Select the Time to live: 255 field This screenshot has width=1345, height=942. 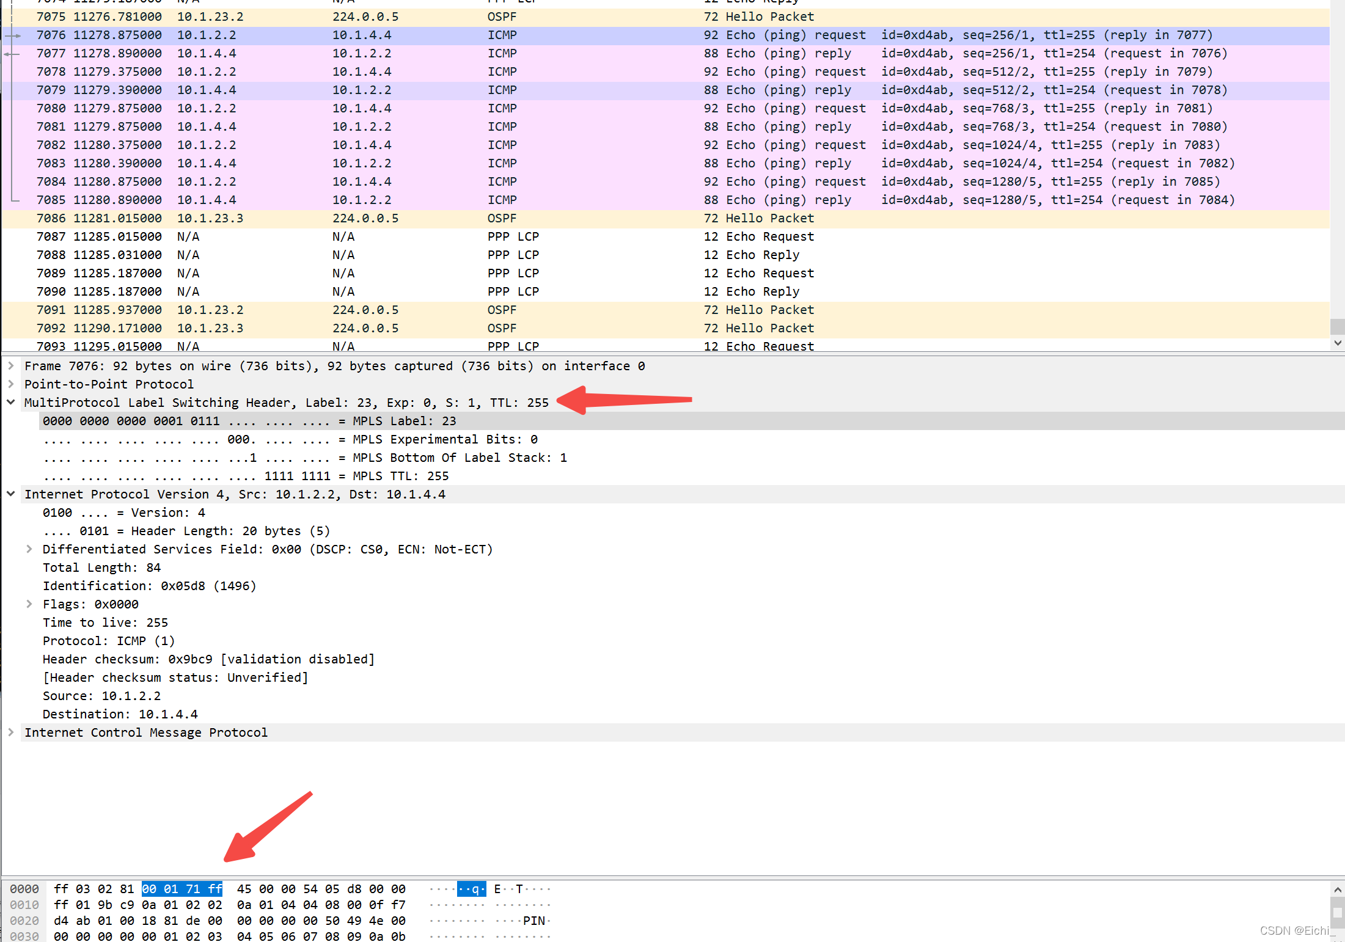692,623
